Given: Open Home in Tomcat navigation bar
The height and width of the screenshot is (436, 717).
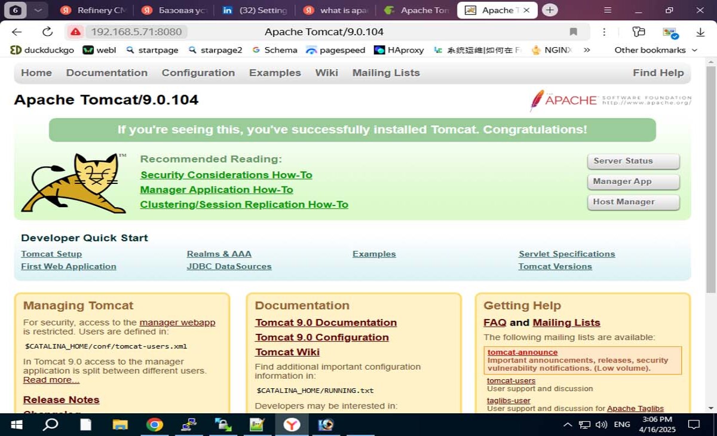Looking at the screenshot, I should click(36, 73).
